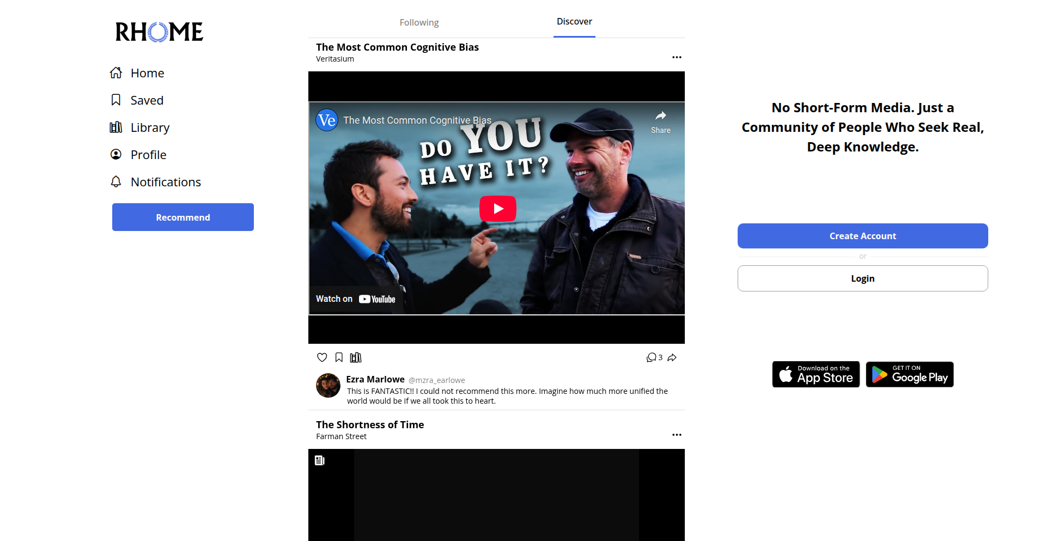Click the Login button
The width and height of the screenshot is (1046, 541).
tap(863, 278)
